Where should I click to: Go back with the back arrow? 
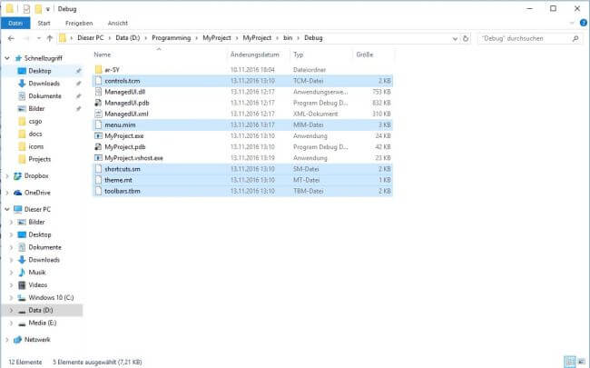tap(11, 38)
